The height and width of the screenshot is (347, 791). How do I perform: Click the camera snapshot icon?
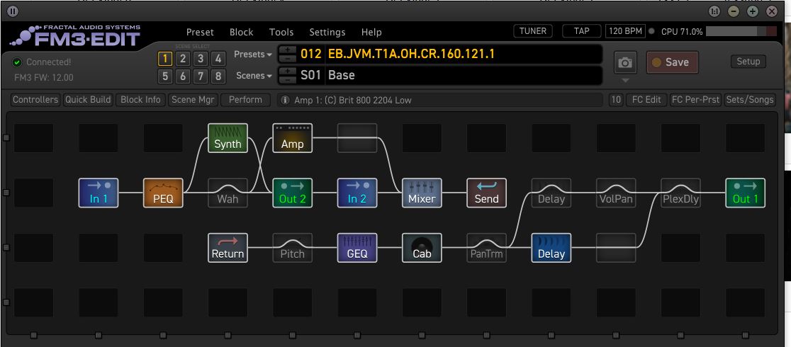pos(624,62)
